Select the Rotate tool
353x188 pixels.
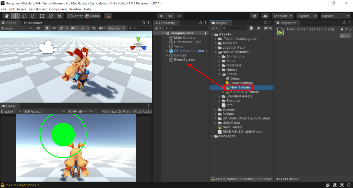[24, 16]
